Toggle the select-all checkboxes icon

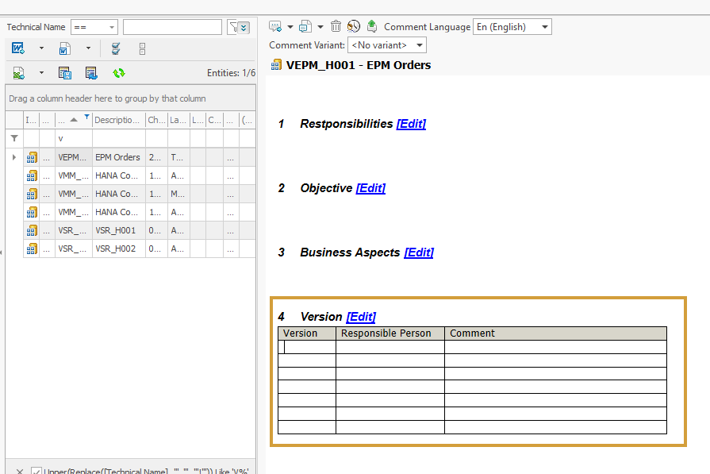116,48
